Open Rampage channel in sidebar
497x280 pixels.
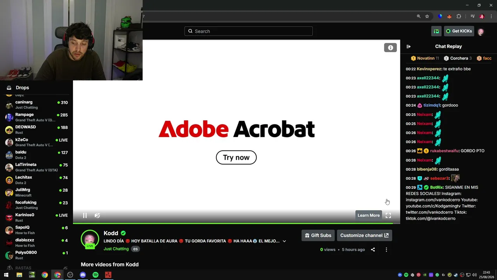[x=36, y=117]
